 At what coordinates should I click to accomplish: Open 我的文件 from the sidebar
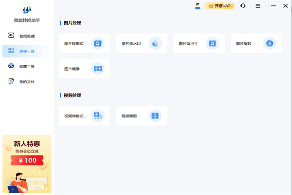[x=26, y=81]
